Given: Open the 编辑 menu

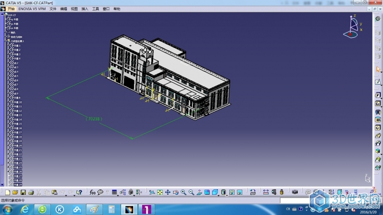Looking at the screenshot, I should point(64,9).
